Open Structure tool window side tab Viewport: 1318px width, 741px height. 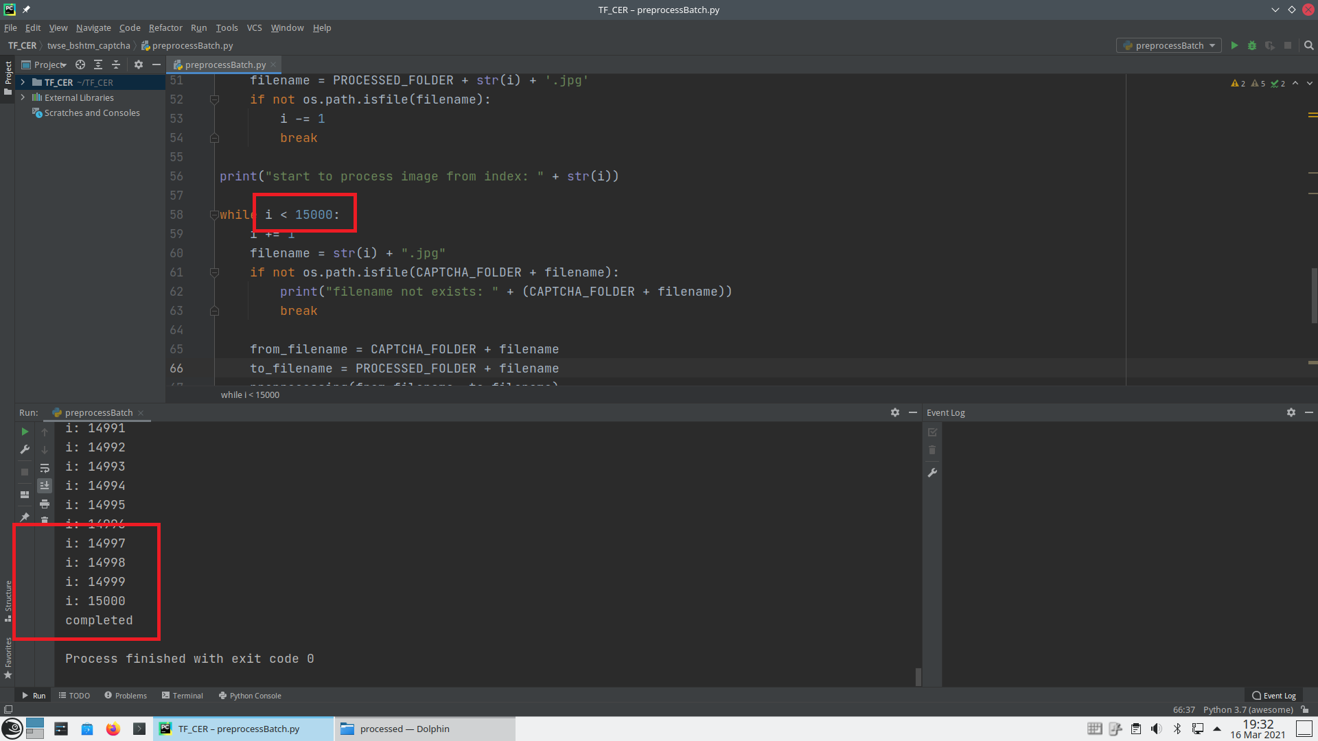click(8, 600)
